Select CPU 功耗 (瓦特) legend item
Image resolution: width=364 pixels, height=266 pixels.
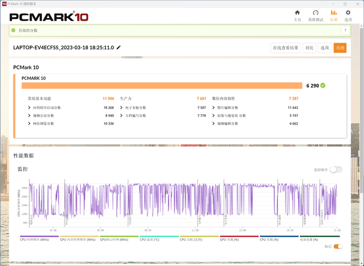[199, 238]
